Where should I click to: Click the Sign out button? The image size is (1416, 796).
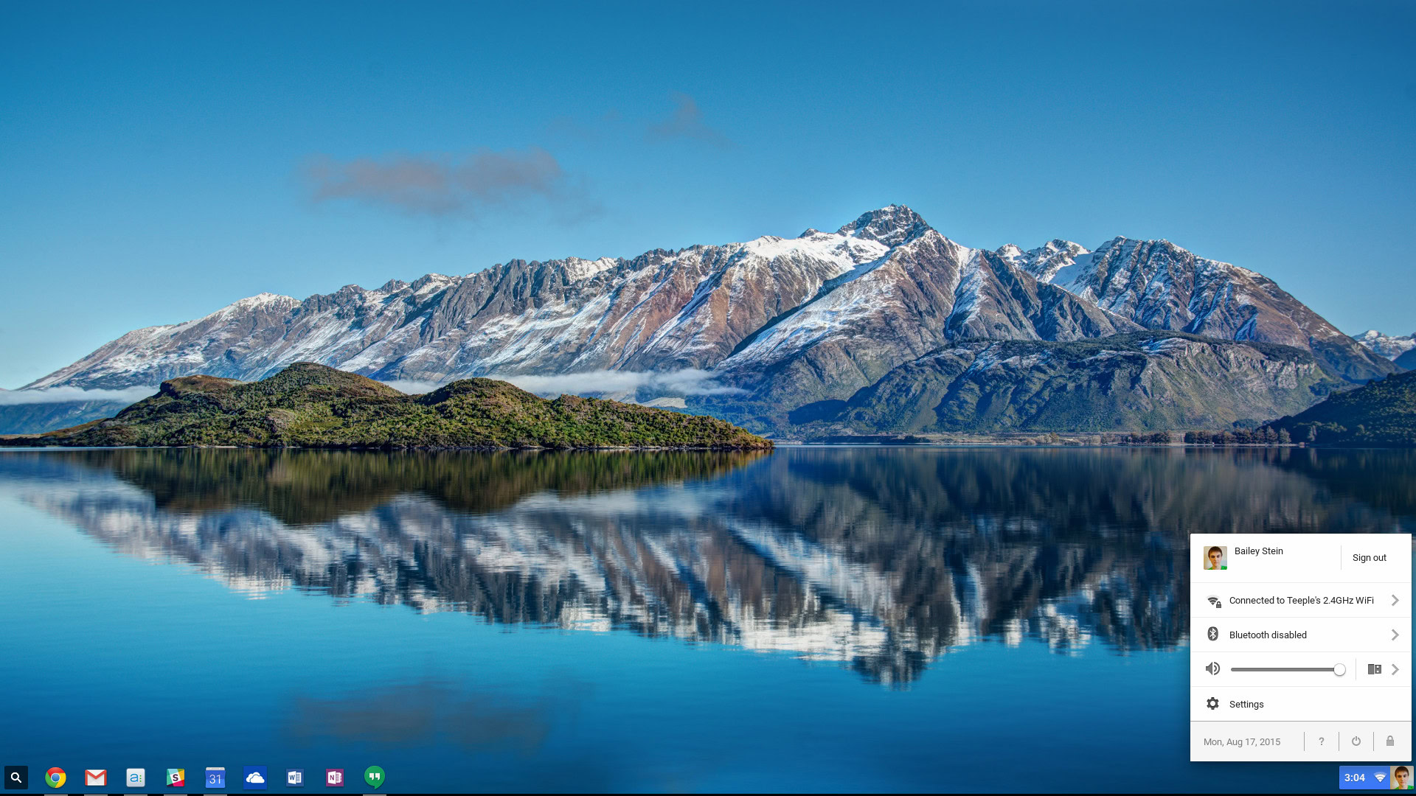click(1369, 558)
